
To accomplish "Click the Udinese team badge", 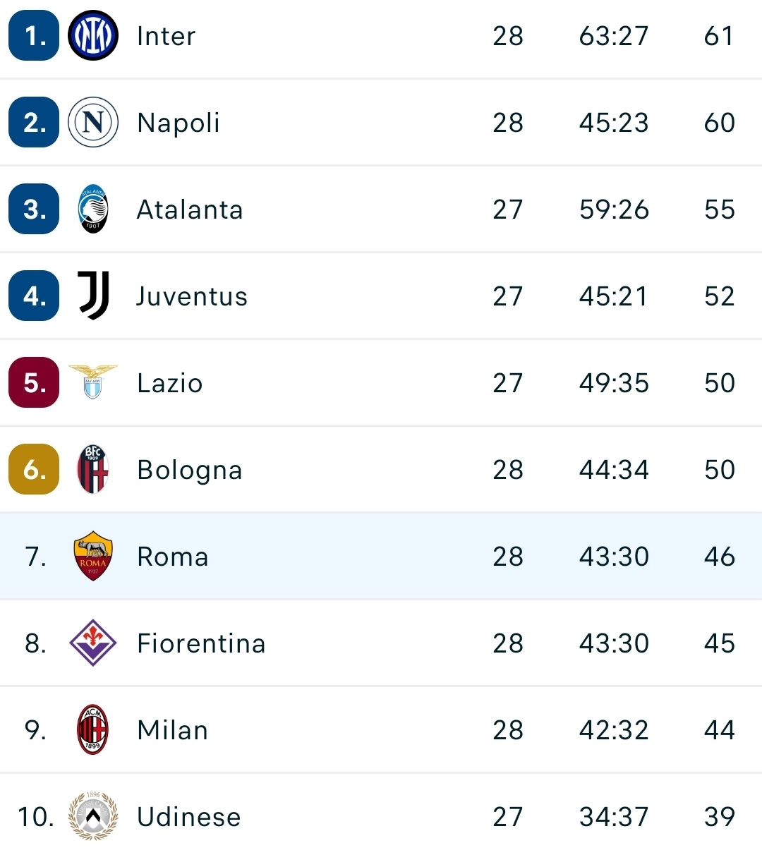I will (93, 816).
